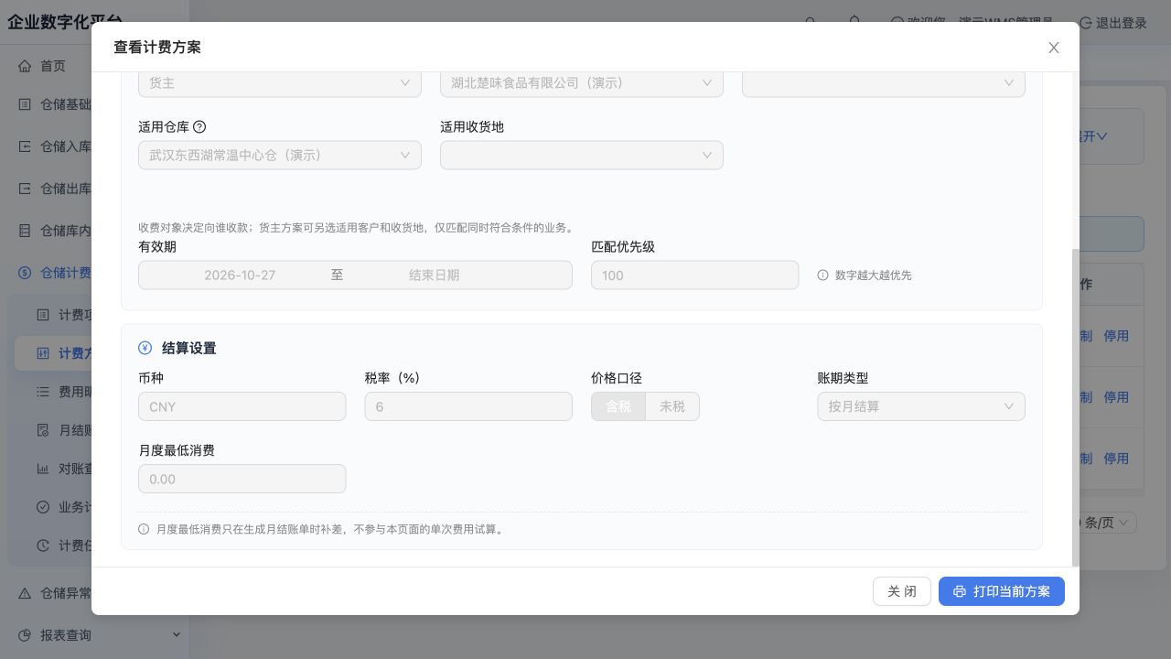The height and width of the screenshot is (659, 1171).
Task: Click the 计费项 submenu icon
Action: tap(43, 315)
